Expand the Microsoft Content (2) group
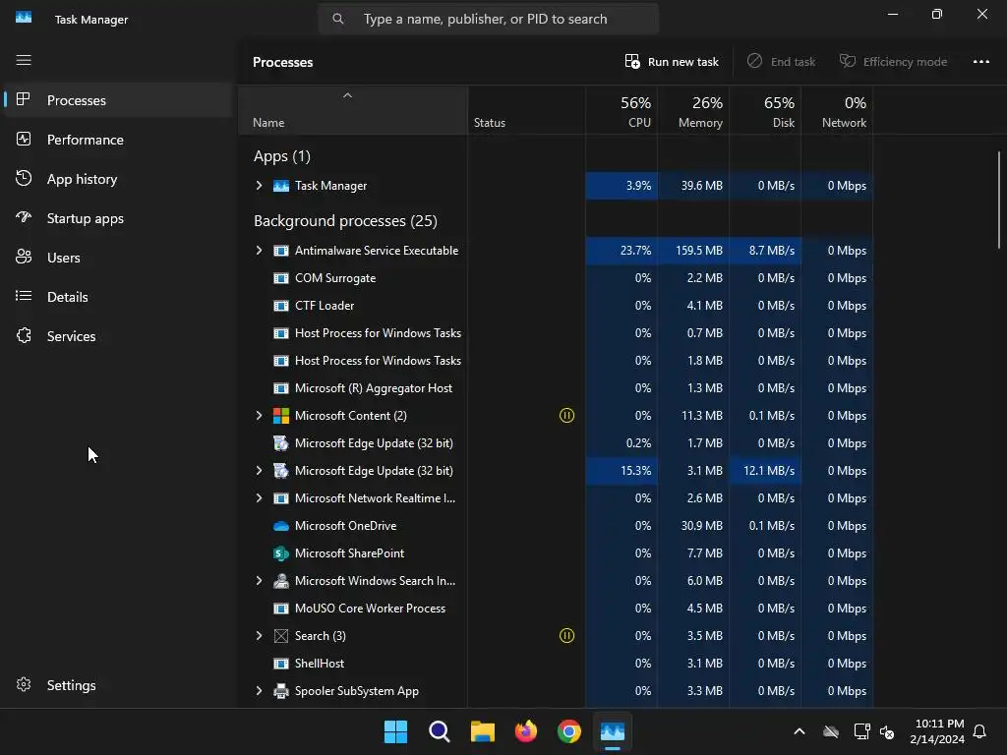Screen dimensions: 1007x755 pyautogui.click(x=259, y=416)
